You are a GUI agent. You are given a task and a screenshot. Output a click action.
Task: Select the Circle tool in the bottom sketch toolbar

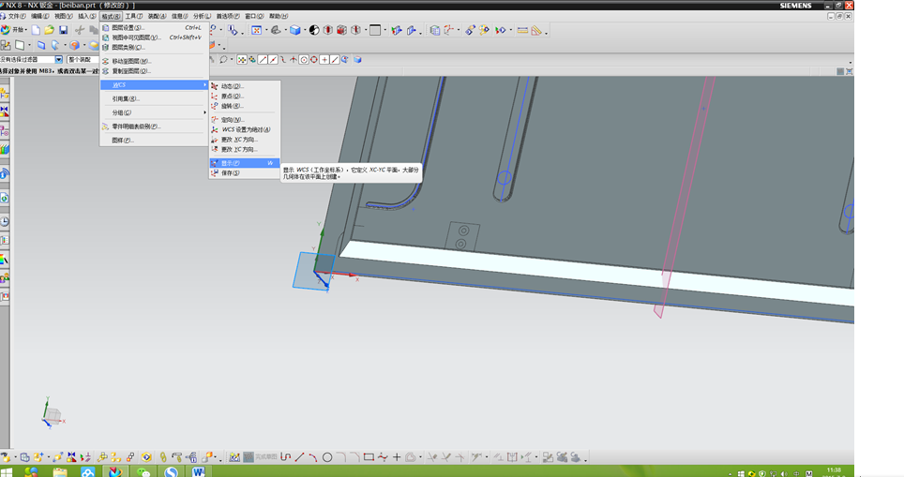(327, 457)
